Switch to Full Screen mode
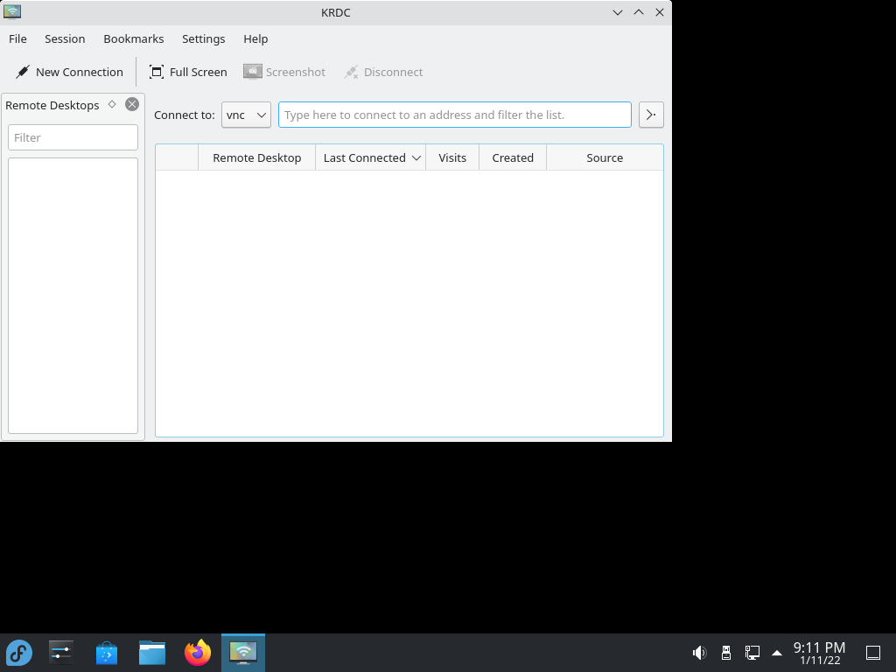The image size is (896, 672). coord(188,72)
